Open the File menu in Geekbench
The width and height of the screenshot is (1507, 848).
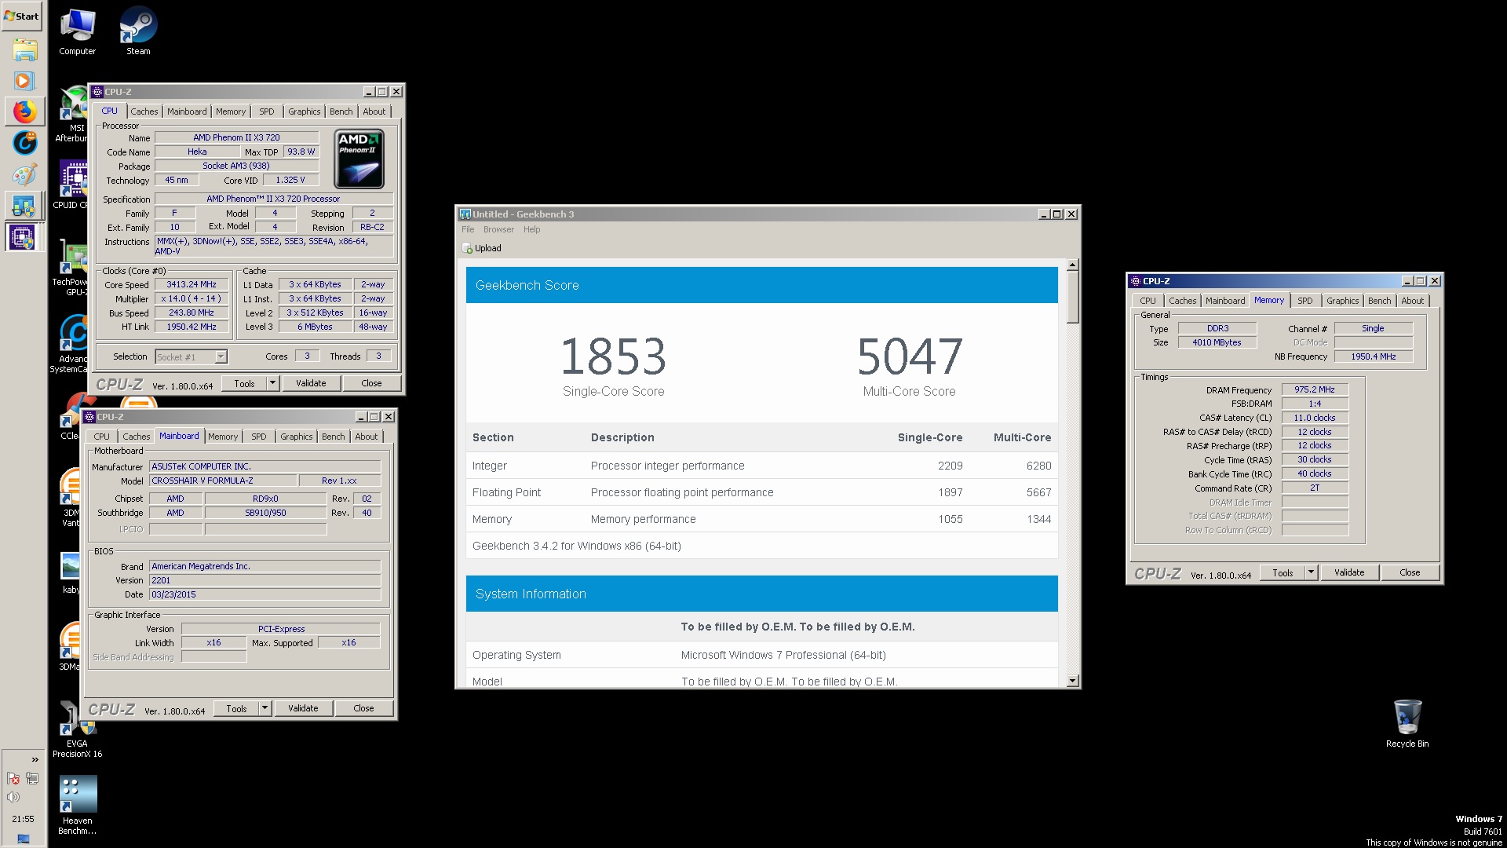(x=468, y=229)
